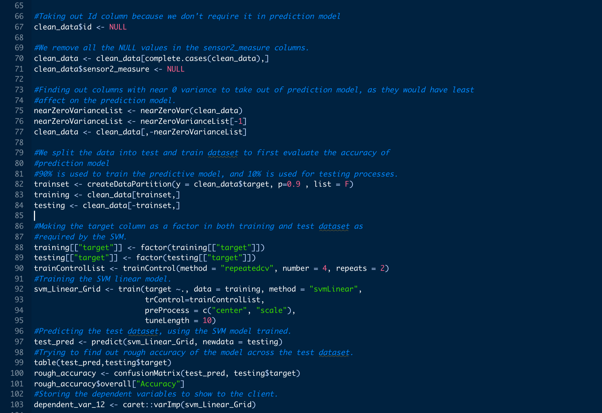Click the createDataPartition function name
Viewport: 602px width, 413px height.
pyautogui.click(x=129, y=184)
